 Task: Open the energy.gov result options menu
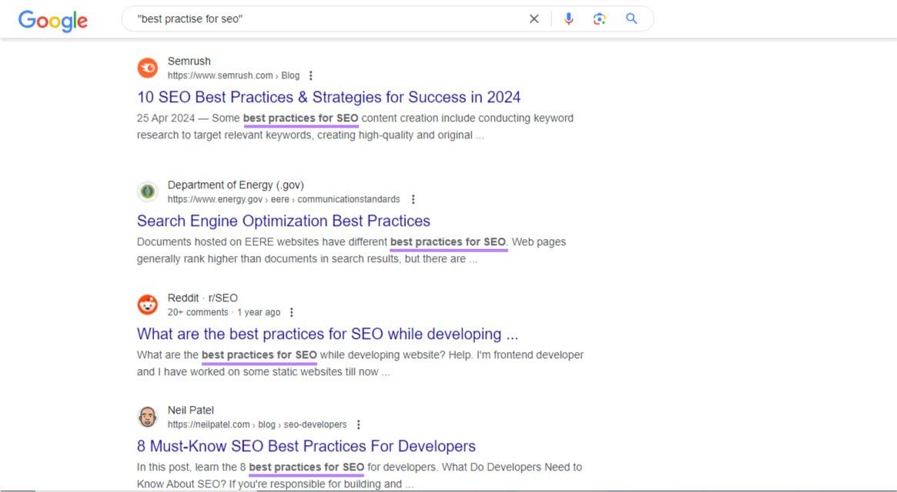pos(413,199)
